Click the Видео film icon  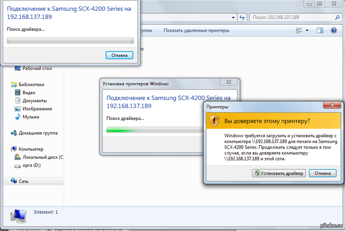[18, 93]
